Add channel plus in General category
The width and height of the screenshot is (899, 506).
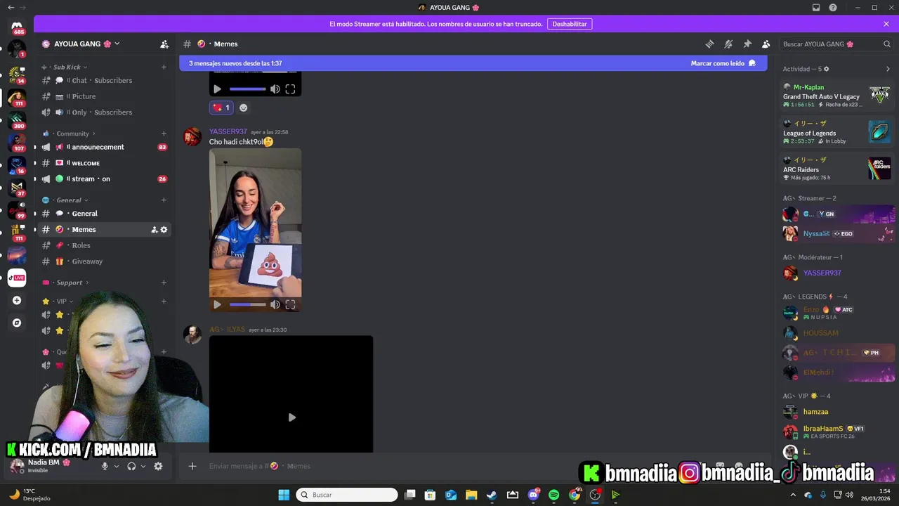164,200
